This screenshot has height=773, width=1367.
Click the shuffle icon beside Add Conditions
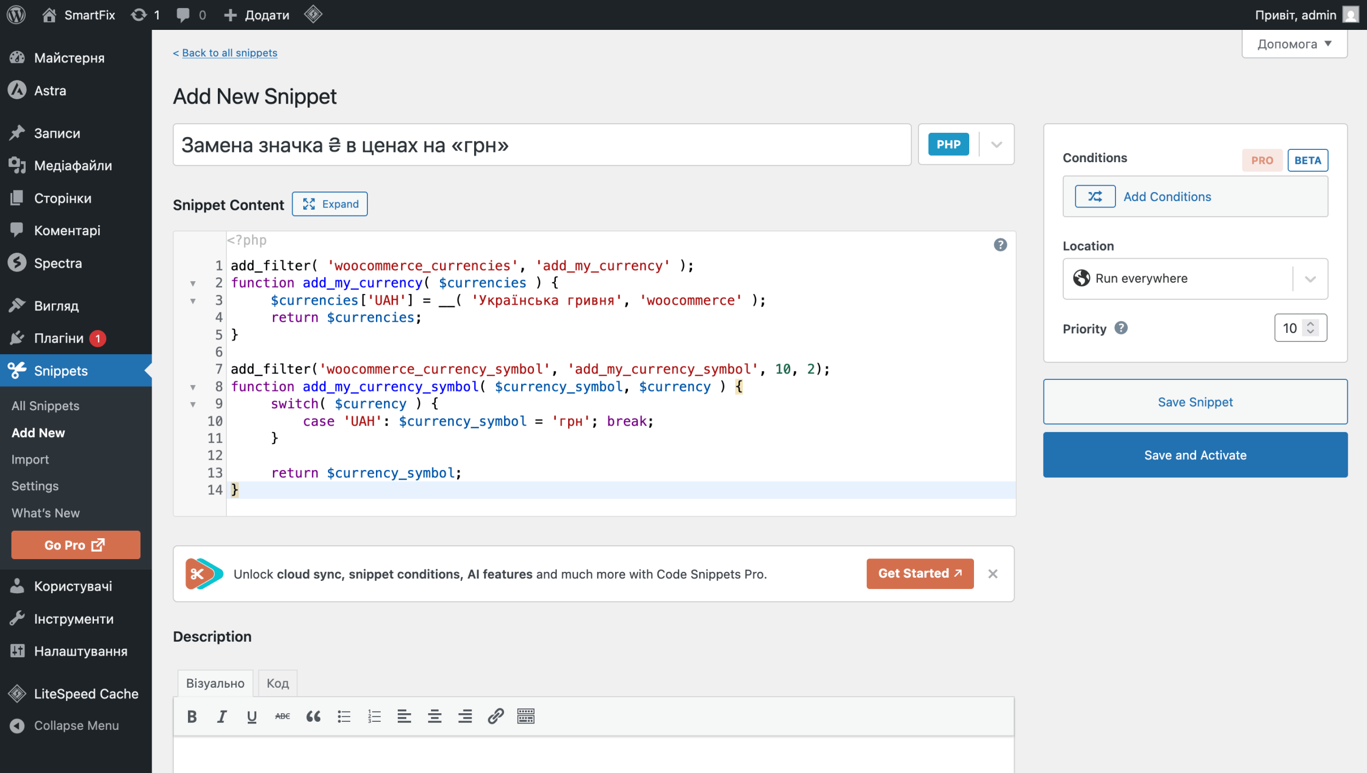[1095, 196]
